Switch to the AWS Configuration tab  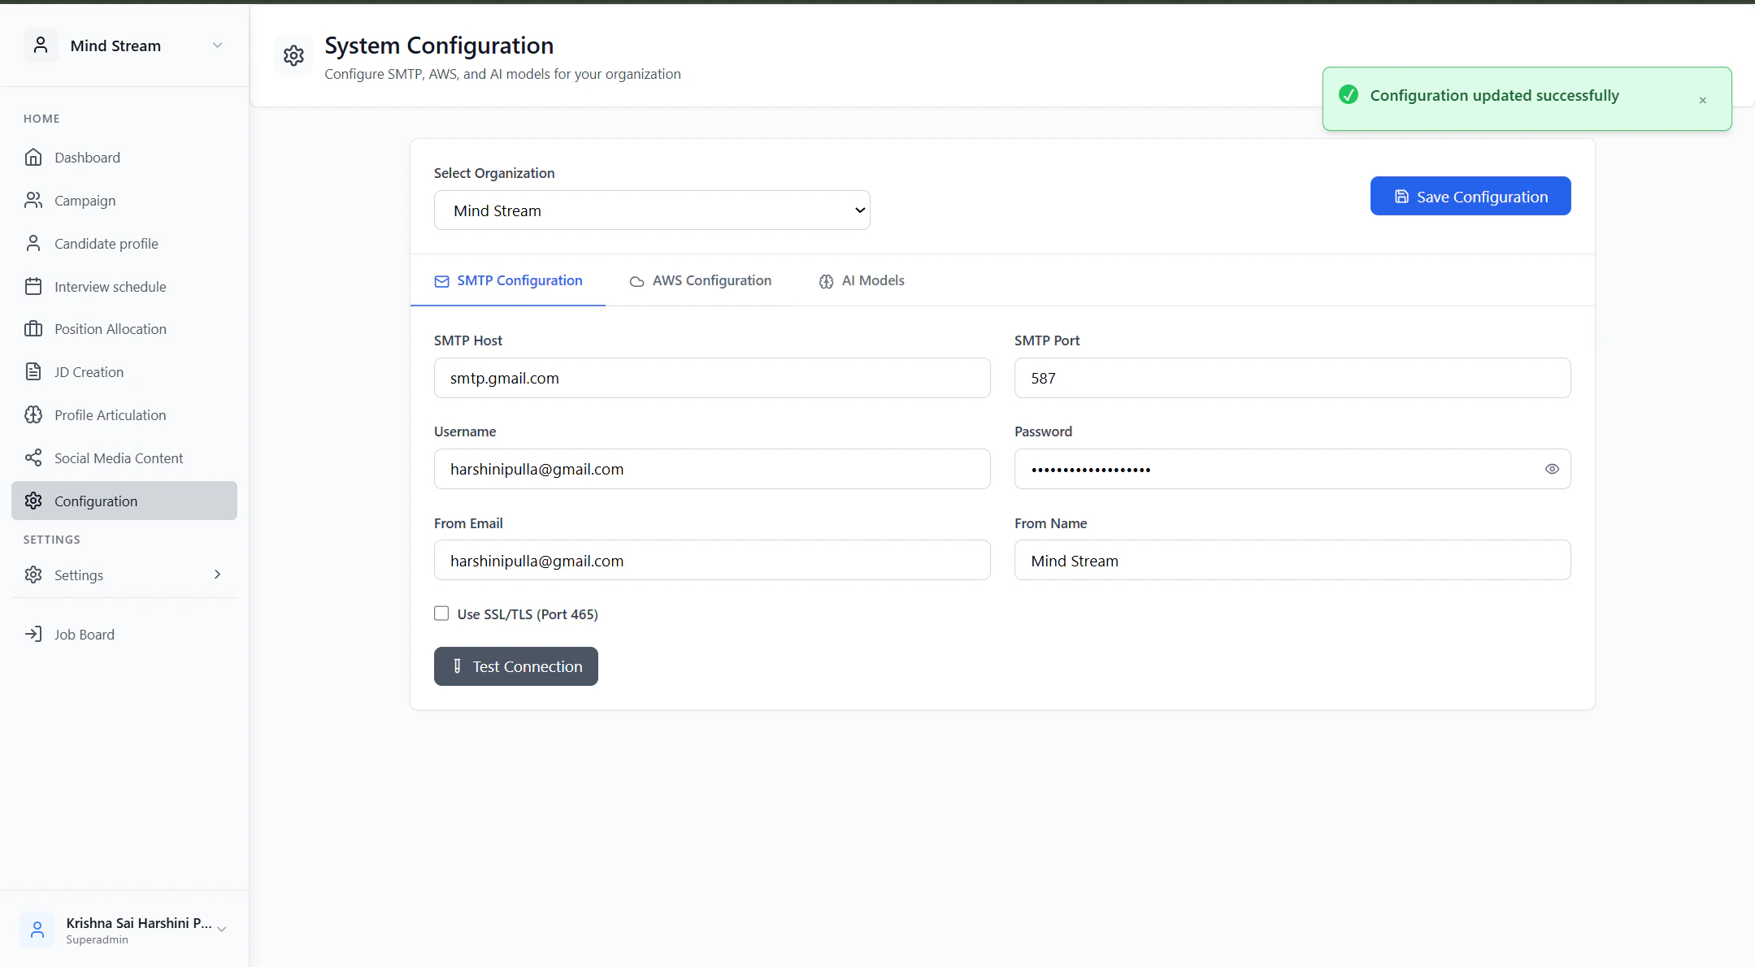pyautogui.click(x=700, y=281)
